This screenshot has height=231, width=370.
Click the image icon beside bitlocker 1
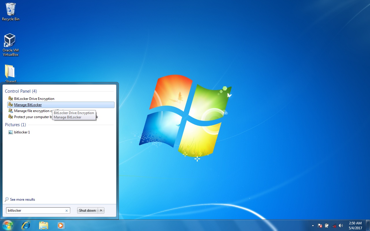click(x=11, y=132)
